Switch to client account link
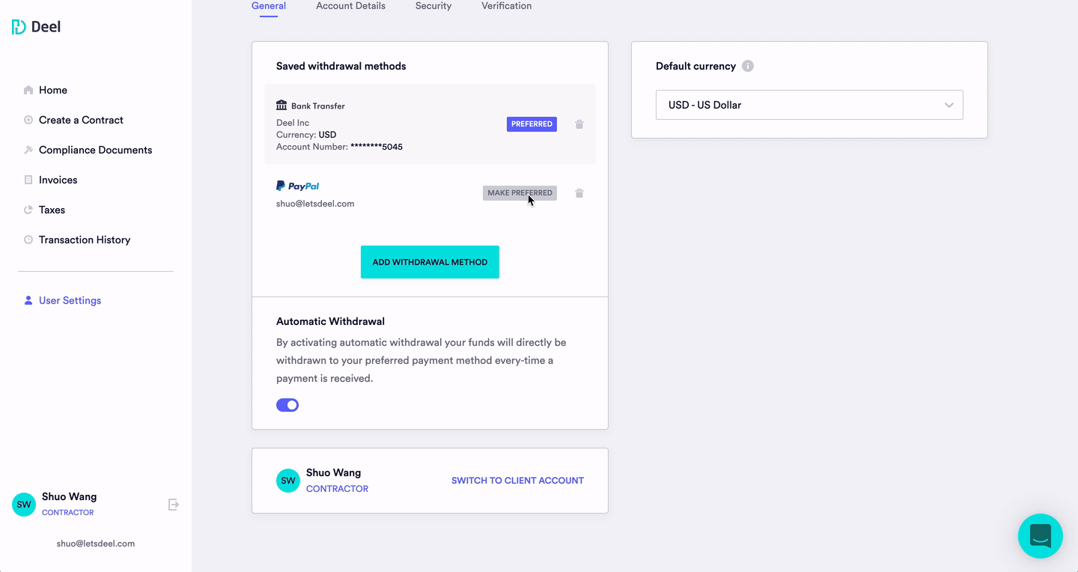The height and width of the screenshot is (572, 1078). [517, 481]
